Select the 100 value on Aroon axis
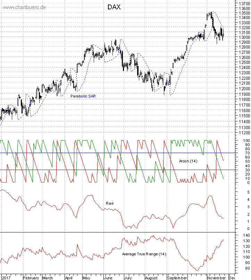This screenshot has height=280, width=251. [x=246, y=141]
